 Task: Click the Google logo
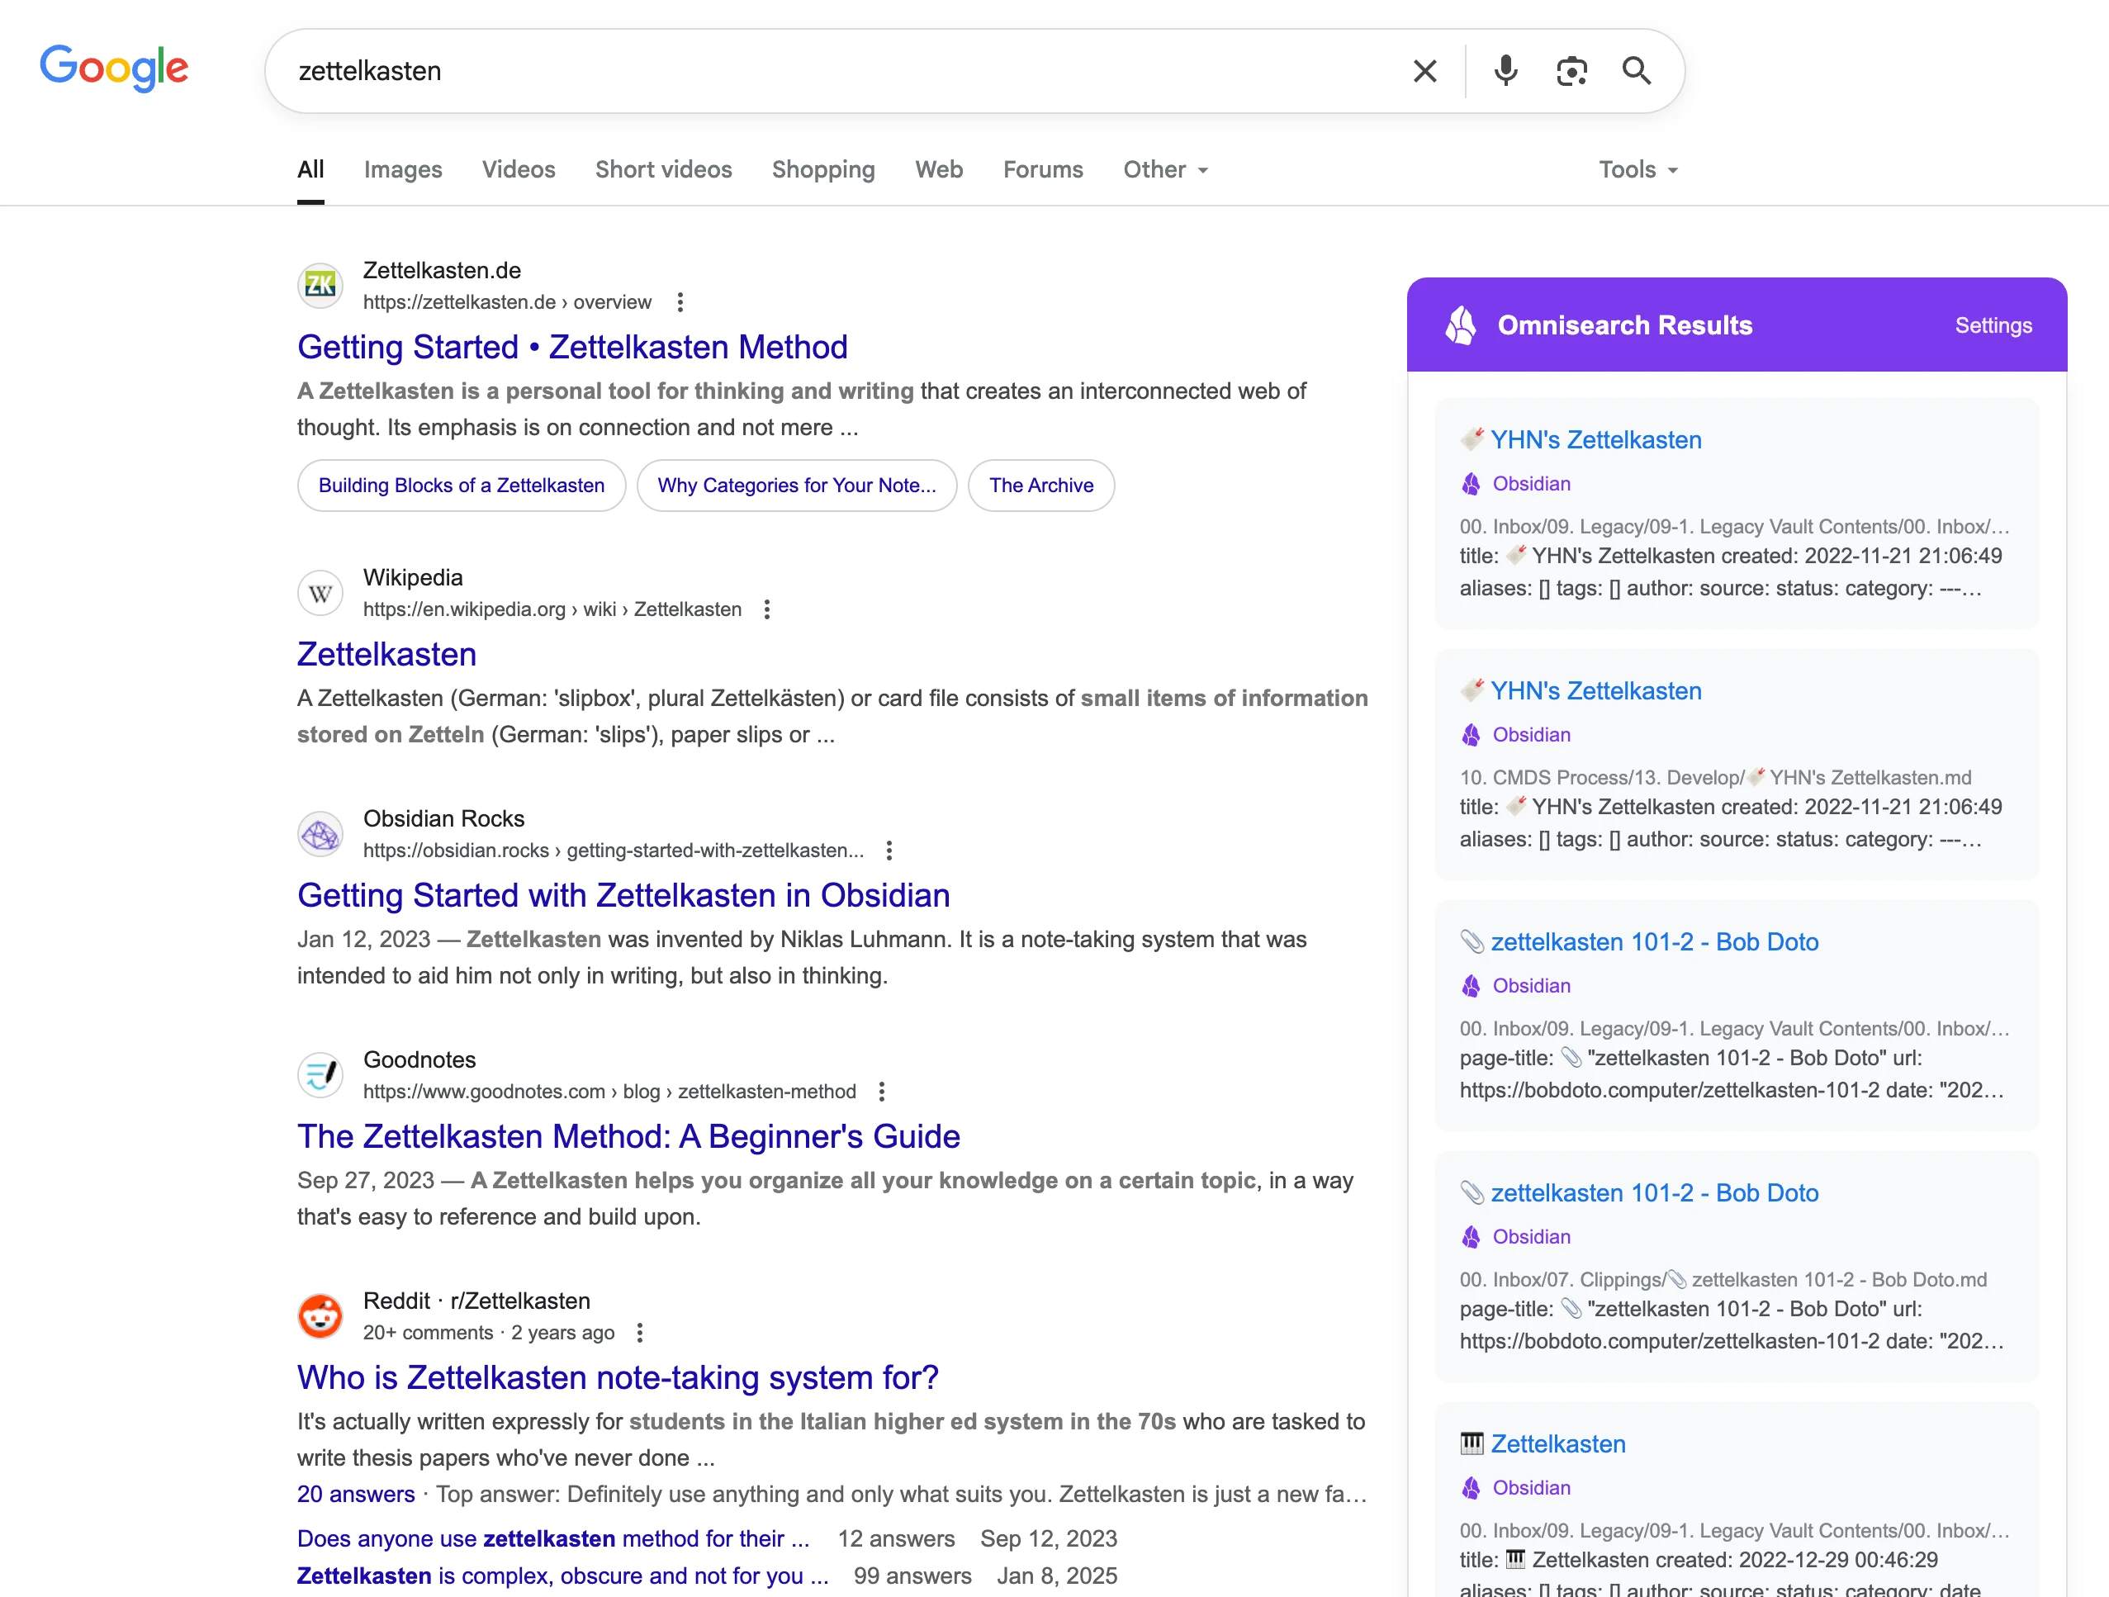point(113,69)
